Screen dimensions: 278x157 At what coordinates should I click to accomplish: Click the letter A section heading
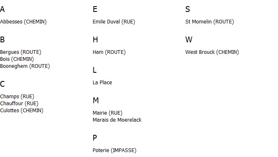click(x=2, y=9)
